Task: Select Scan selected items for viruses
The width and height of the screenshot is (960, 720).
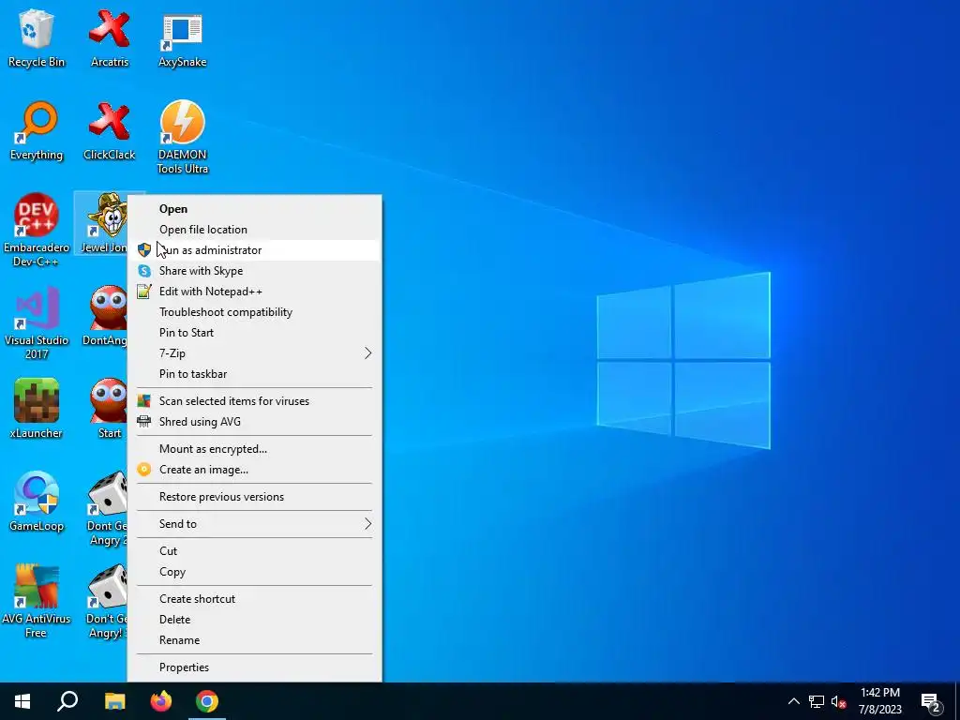Action: (255, 401)
